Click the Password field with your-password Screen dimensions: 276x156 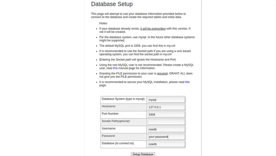tap(166, 137)
